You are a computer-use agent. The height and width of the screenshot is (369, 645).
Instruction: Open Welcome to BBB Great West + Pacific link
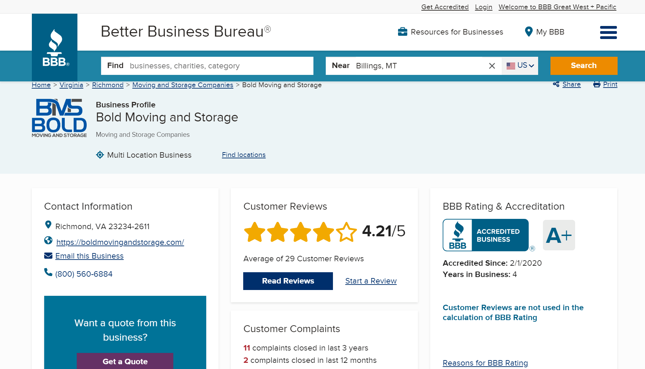(x=557, y=7)
